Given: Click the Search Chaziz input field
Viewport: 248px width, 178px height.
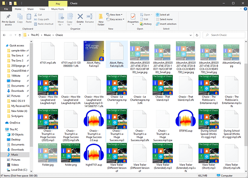Looking at the screenshot, I should [x=224, y=35].
